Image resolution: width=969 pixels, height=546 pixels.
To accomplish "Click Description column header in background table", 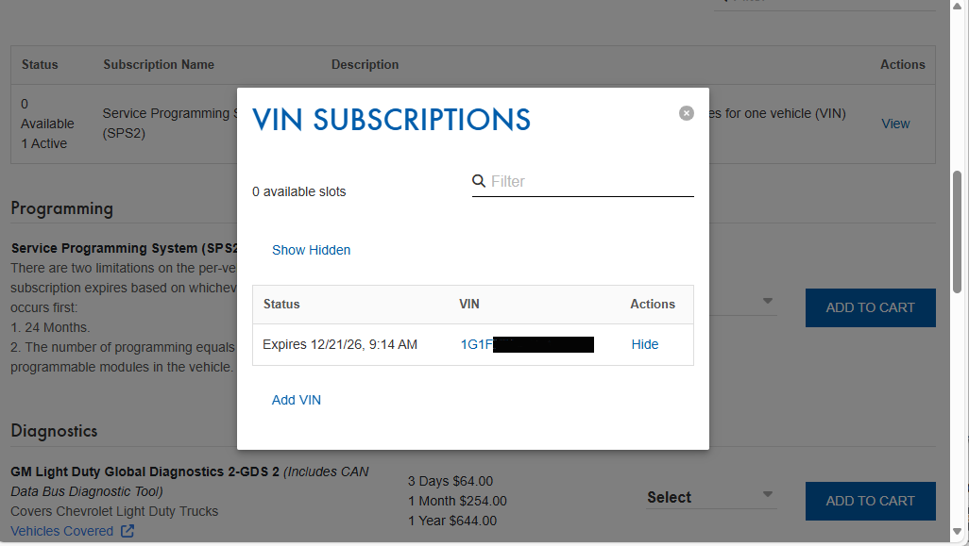I will coord(365,65).
